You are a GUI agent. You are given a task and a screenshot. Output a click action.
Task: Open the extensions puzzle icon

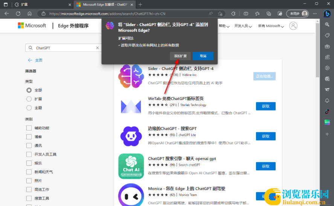pos(233,14)
